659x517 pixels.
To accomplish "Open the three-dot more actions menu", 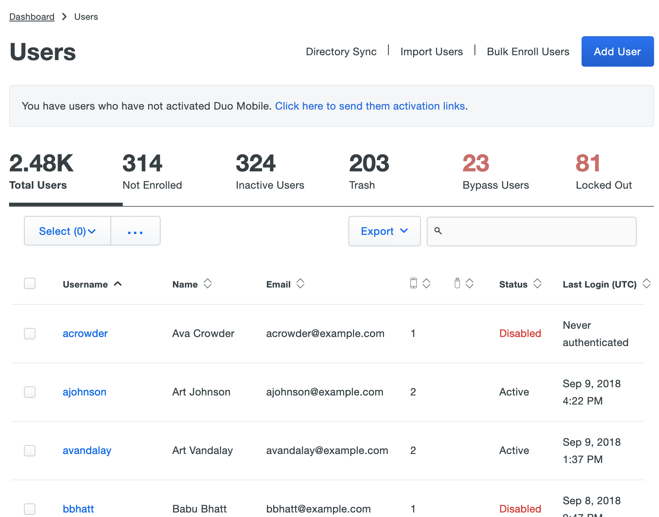I will (x=135, y=231).
